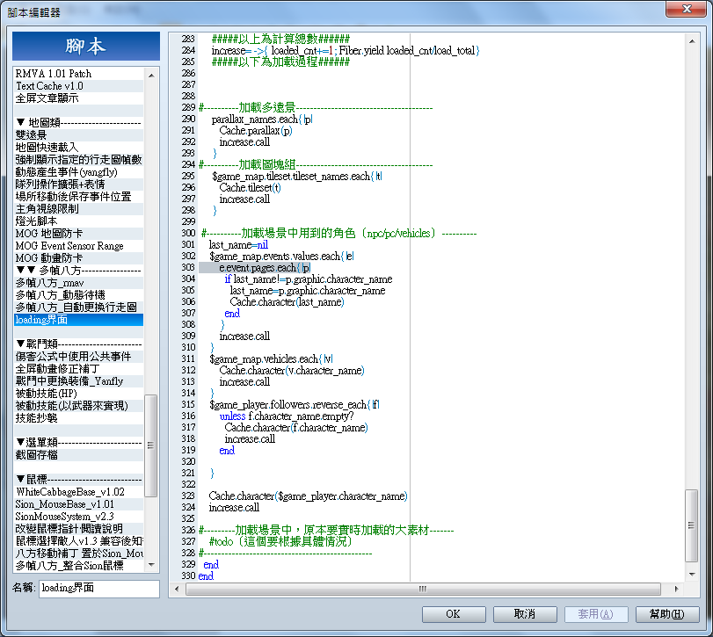713x637 pixels.
Task: Select the ▼▼ 多幀八方 section header row
Action: tap(78, 271)
